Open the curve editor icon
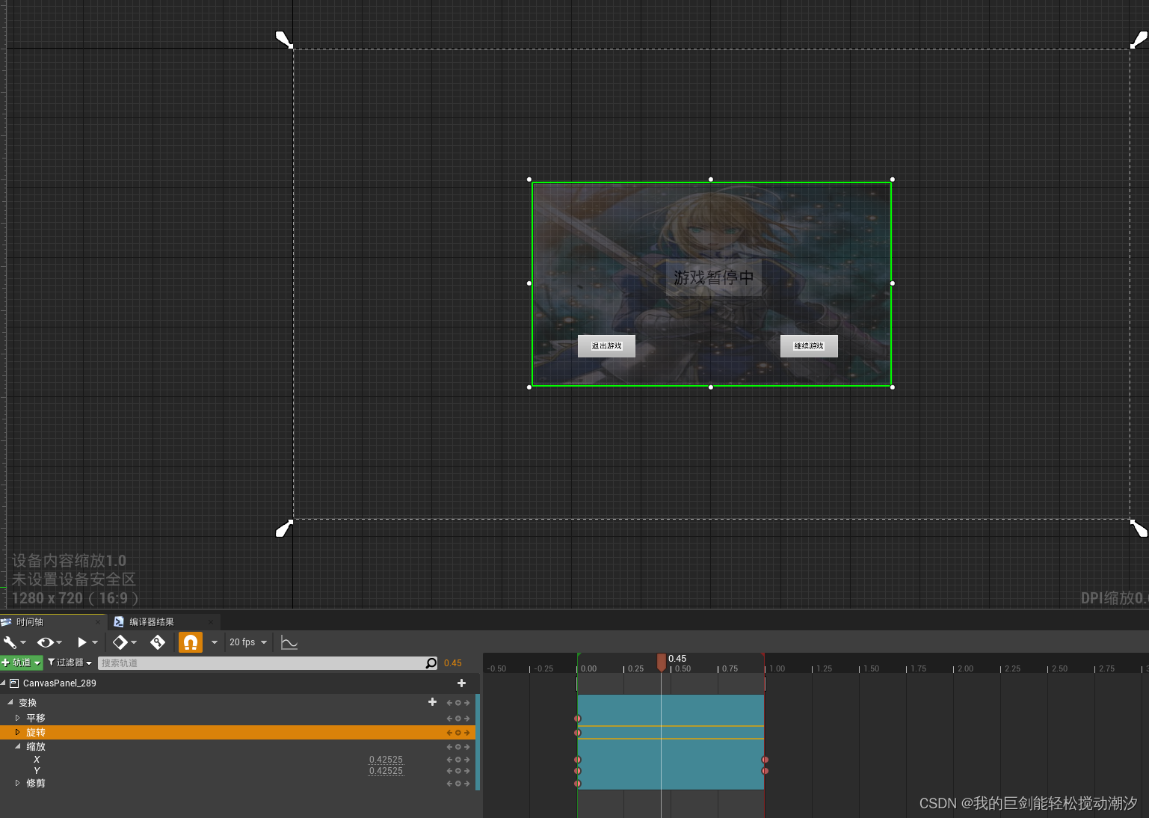 pos(289,642)
